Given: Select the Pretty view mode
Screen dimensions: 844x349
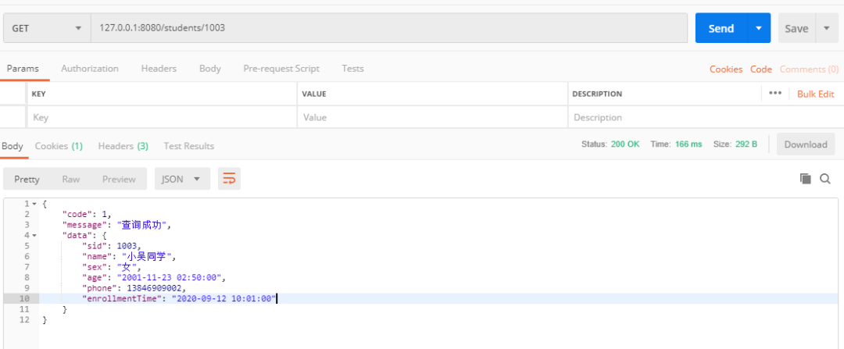Looking at the screenshot, I should [x=27, y=179].
